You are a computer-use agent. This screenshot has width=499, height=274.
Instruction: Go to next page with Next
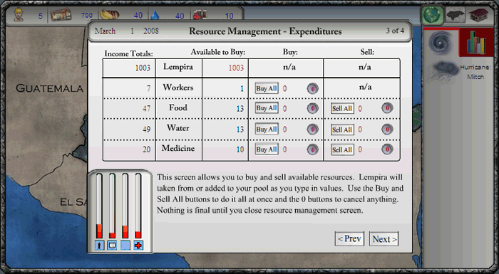click(x=384, y=238)
